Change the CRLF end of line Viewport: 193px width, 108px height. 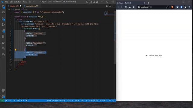(x=82, y=100)
